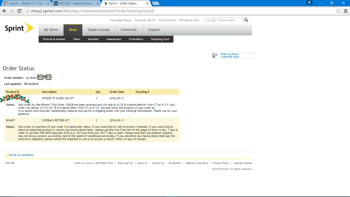This screenshot has width=350, height=197.
Task: Open a new browser tab
Action: click(155, 4)
